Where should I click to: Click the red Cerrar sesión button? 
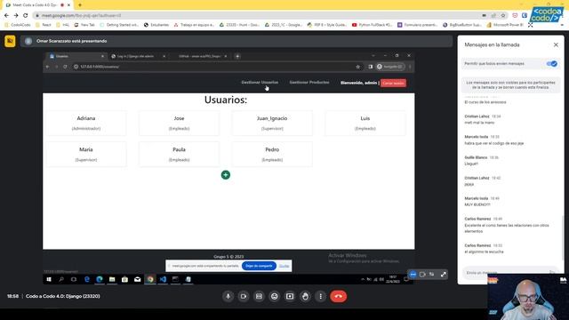[x=393, y=83]
